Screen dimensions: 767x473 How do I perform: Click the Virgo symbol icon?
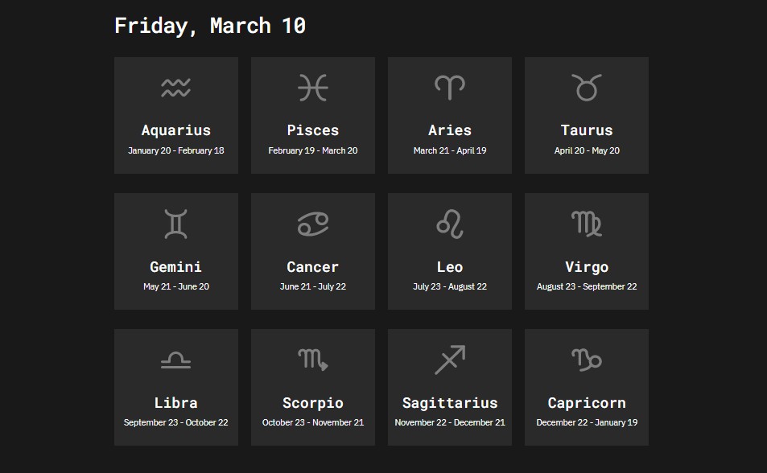(x=586, y=223)
